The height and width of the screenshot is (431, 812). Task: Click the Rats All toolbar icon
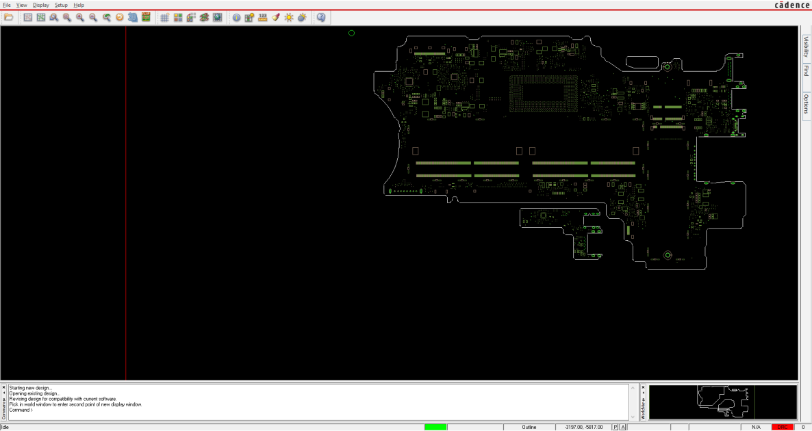pos(41,17)
